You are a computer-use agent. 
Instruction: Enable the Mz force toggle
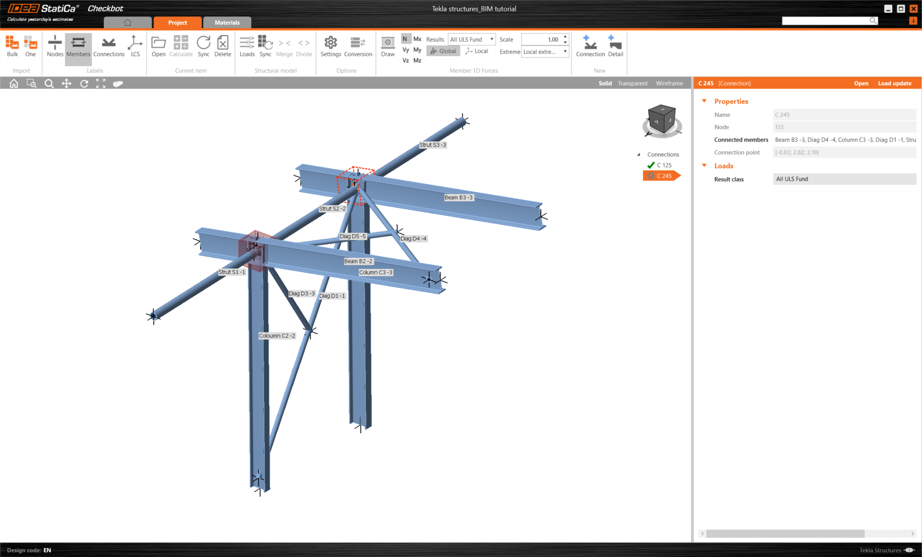point(417,61)
